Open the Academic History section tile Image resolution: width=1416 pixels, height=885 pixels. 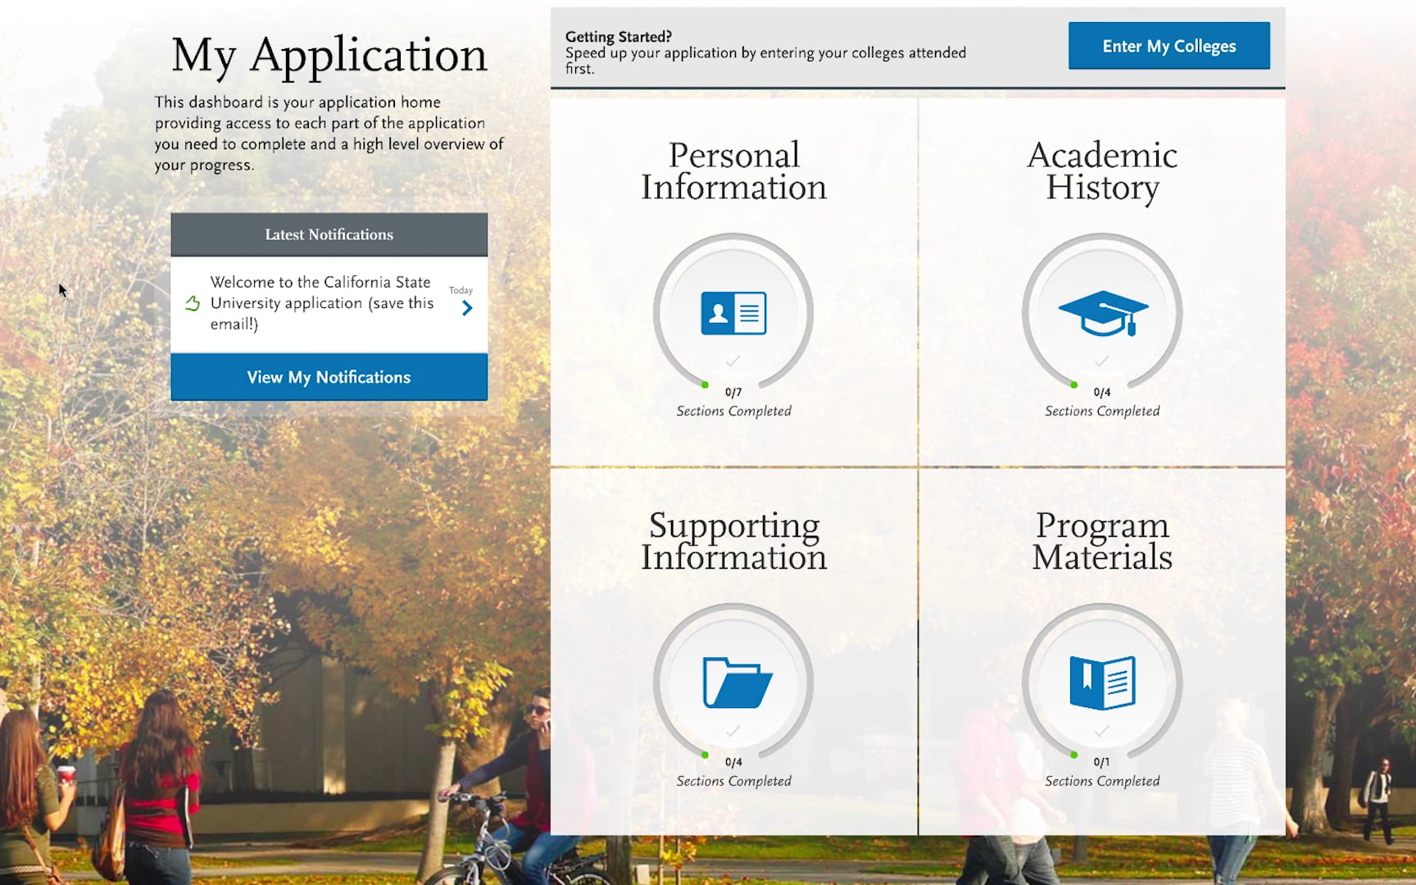click(1102, 246)
